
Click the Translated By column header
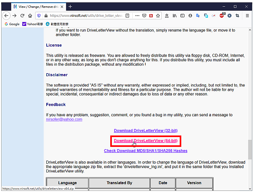[x=119, y=183]
